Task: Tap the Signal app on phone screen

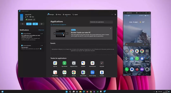Action: tap(142, 59)
